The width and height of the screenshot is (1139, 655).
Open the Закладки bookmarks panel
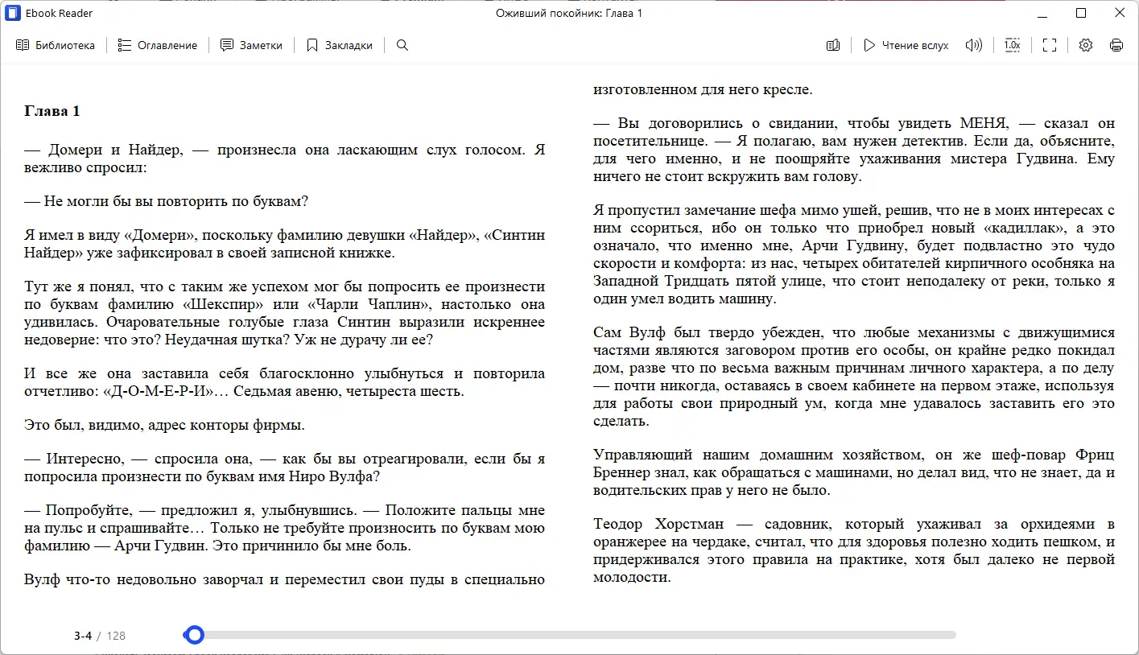340,45
